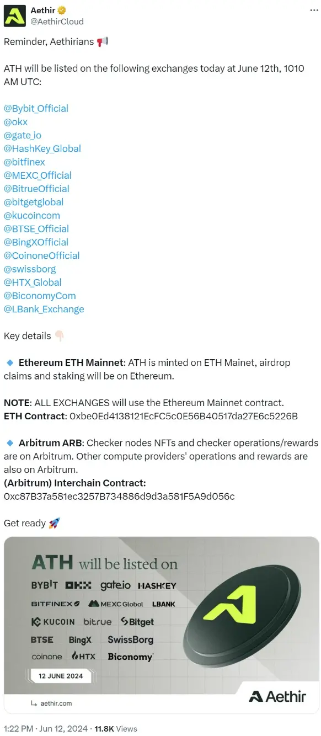Open the attached ATH listing image
321x736 pixels.
click(160, 625)
